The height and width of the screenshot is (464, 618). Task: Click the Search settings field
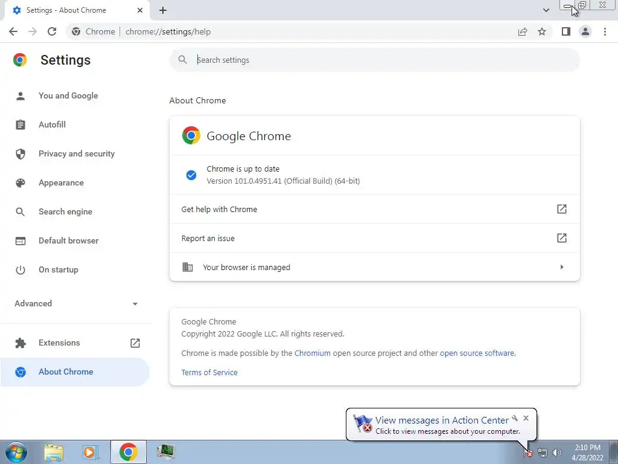[374, 60]
